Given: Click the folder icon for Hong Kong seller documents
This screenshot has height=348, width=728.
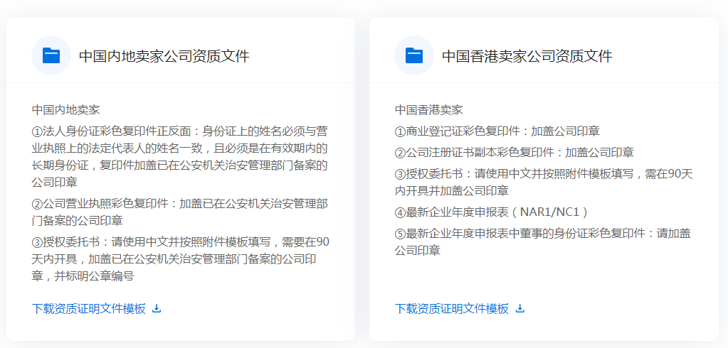Looking at the screenshot, I should 414,55.
